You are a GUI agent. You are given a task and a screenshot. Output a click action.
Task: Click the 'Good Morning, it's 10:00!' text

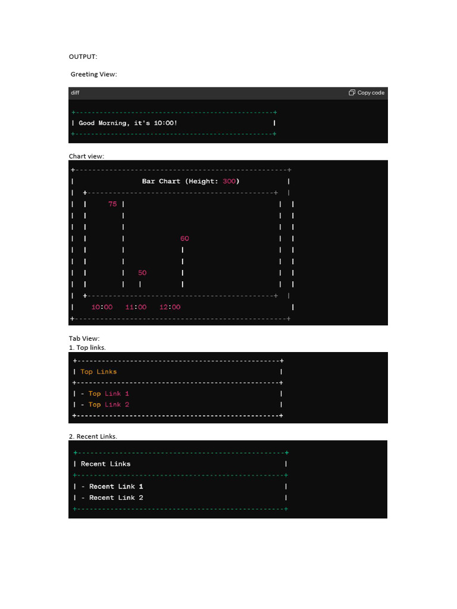tap(128, 123)
